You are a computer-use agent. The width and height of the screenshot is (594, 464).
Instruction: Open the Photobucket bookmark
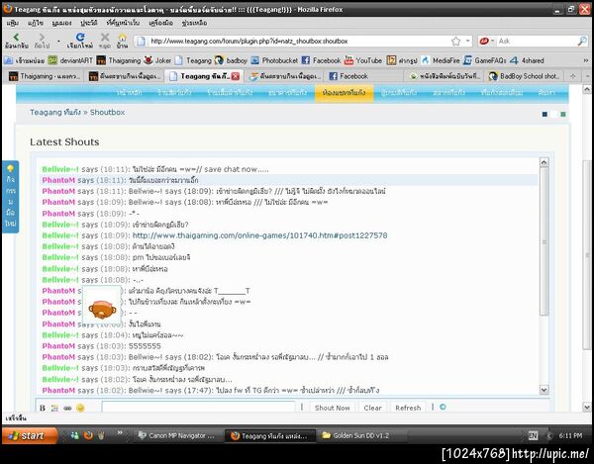point(274,60)
